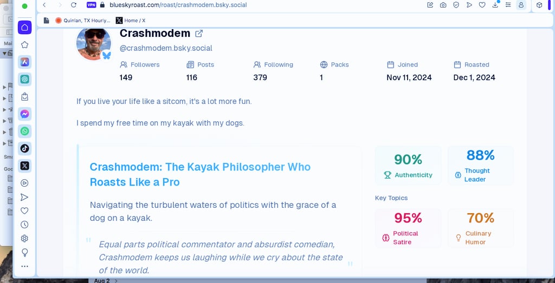Screen dimensions: 555x283
Task: Open TikTok sidebar panel
Action: click(24, 148)
